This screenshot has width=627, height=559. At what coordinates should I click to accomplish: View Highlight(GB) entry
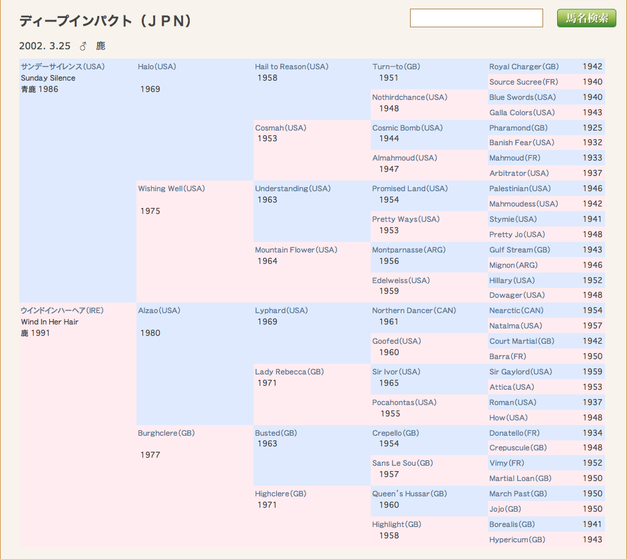point(396,524)
